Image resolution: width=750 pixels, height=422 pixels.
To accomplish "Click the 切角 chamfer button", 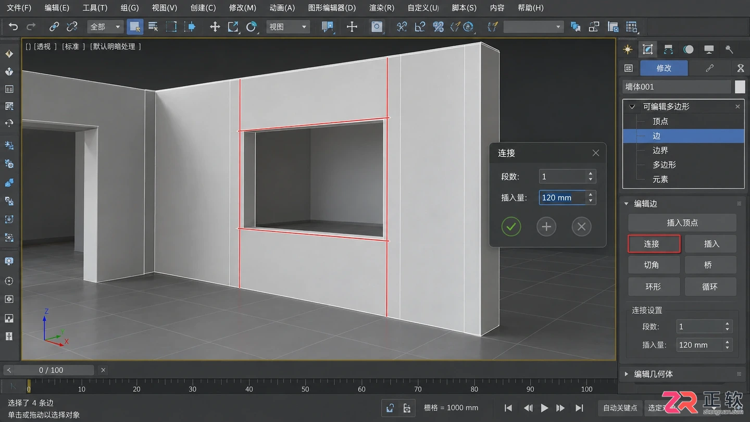I will [654, 265].
